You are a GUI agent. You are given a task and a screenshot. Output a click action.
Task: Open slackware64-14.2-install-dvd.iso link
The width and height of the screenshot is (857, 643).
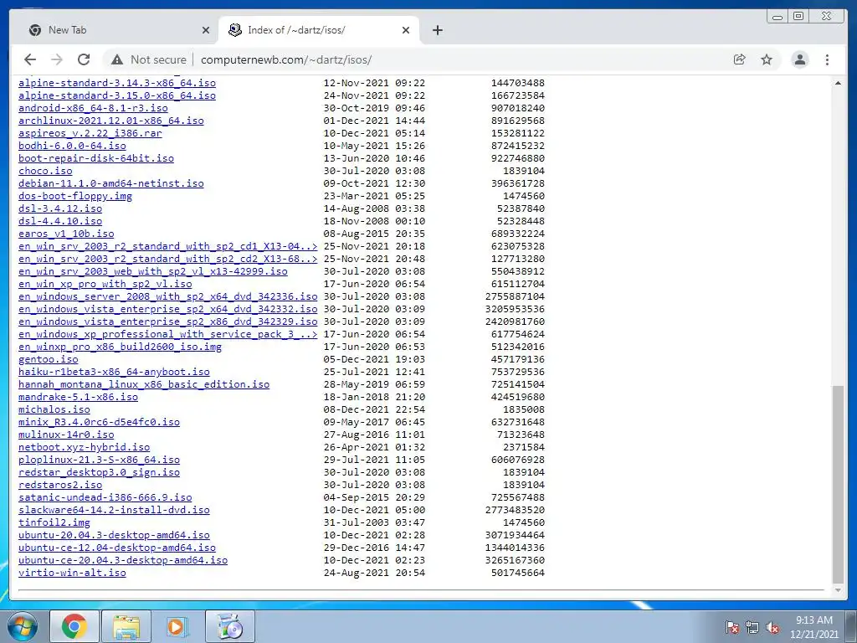114,511
